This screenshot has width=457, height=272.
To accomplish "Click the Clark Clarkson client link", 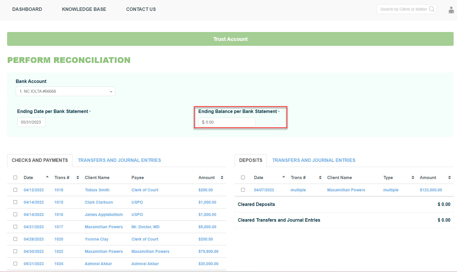I will coord(99,202).
